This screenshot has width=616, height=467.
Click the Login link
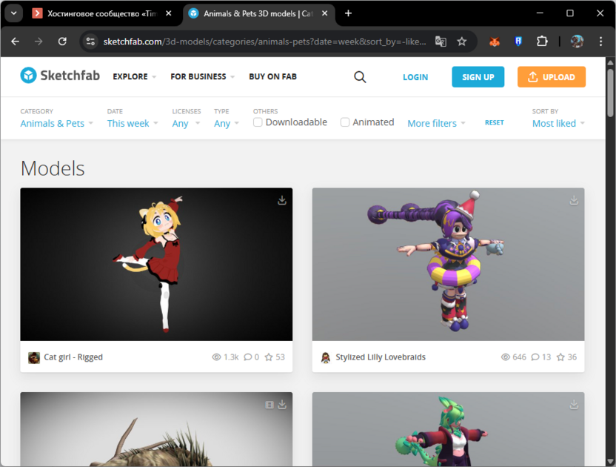pos(415,77)
